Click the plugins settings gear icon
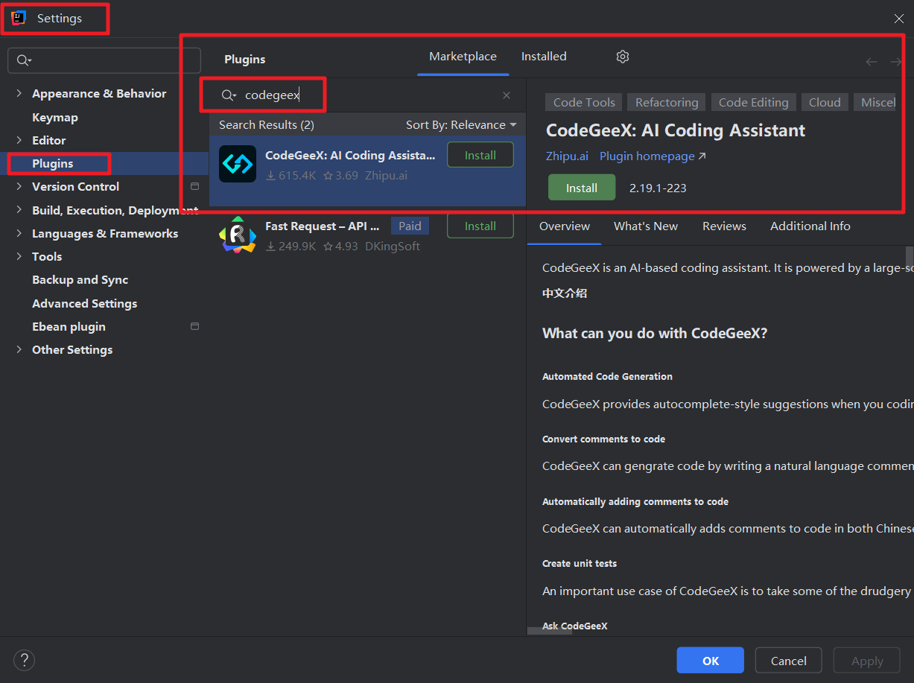 pos(623,57)
